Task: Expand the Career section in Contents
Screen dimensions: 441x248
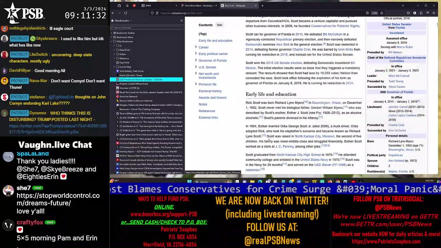Action: tap(196, 47)
